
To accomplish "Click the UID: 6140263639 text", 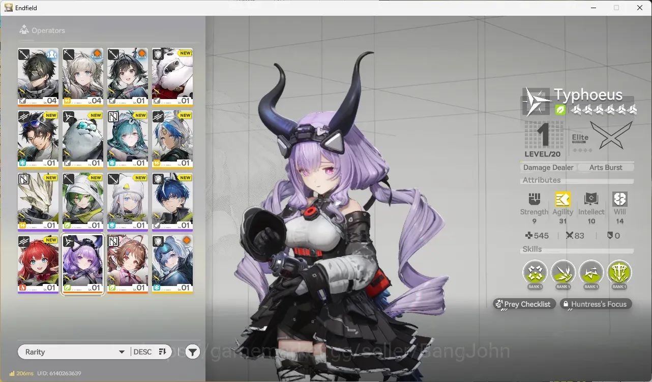I will (x=59, y=373).
